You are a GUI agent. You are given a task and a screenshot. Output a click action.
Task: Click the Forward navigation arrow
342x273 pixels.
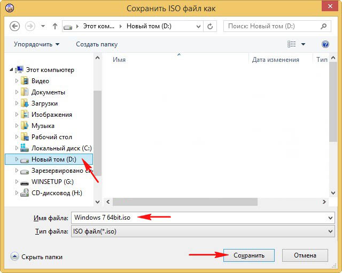[x=30, y=26]
